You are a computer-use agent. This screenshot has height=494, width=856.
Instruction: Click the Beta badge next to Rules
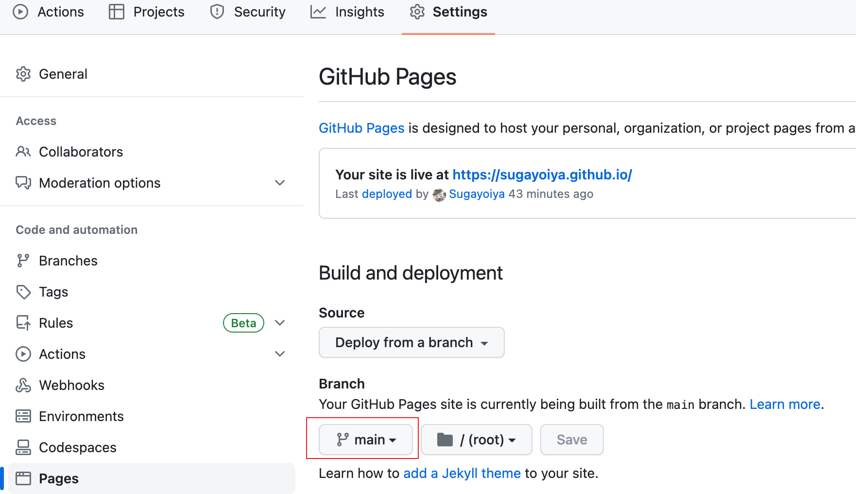[243, 323]
